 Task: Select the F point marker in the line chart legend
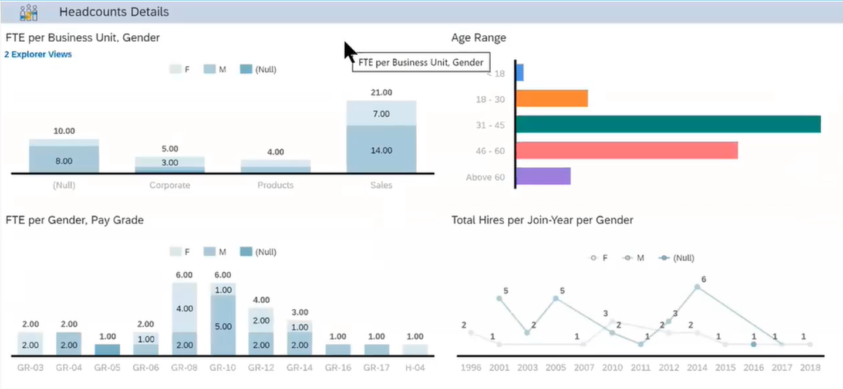click(x=593, y=257)
